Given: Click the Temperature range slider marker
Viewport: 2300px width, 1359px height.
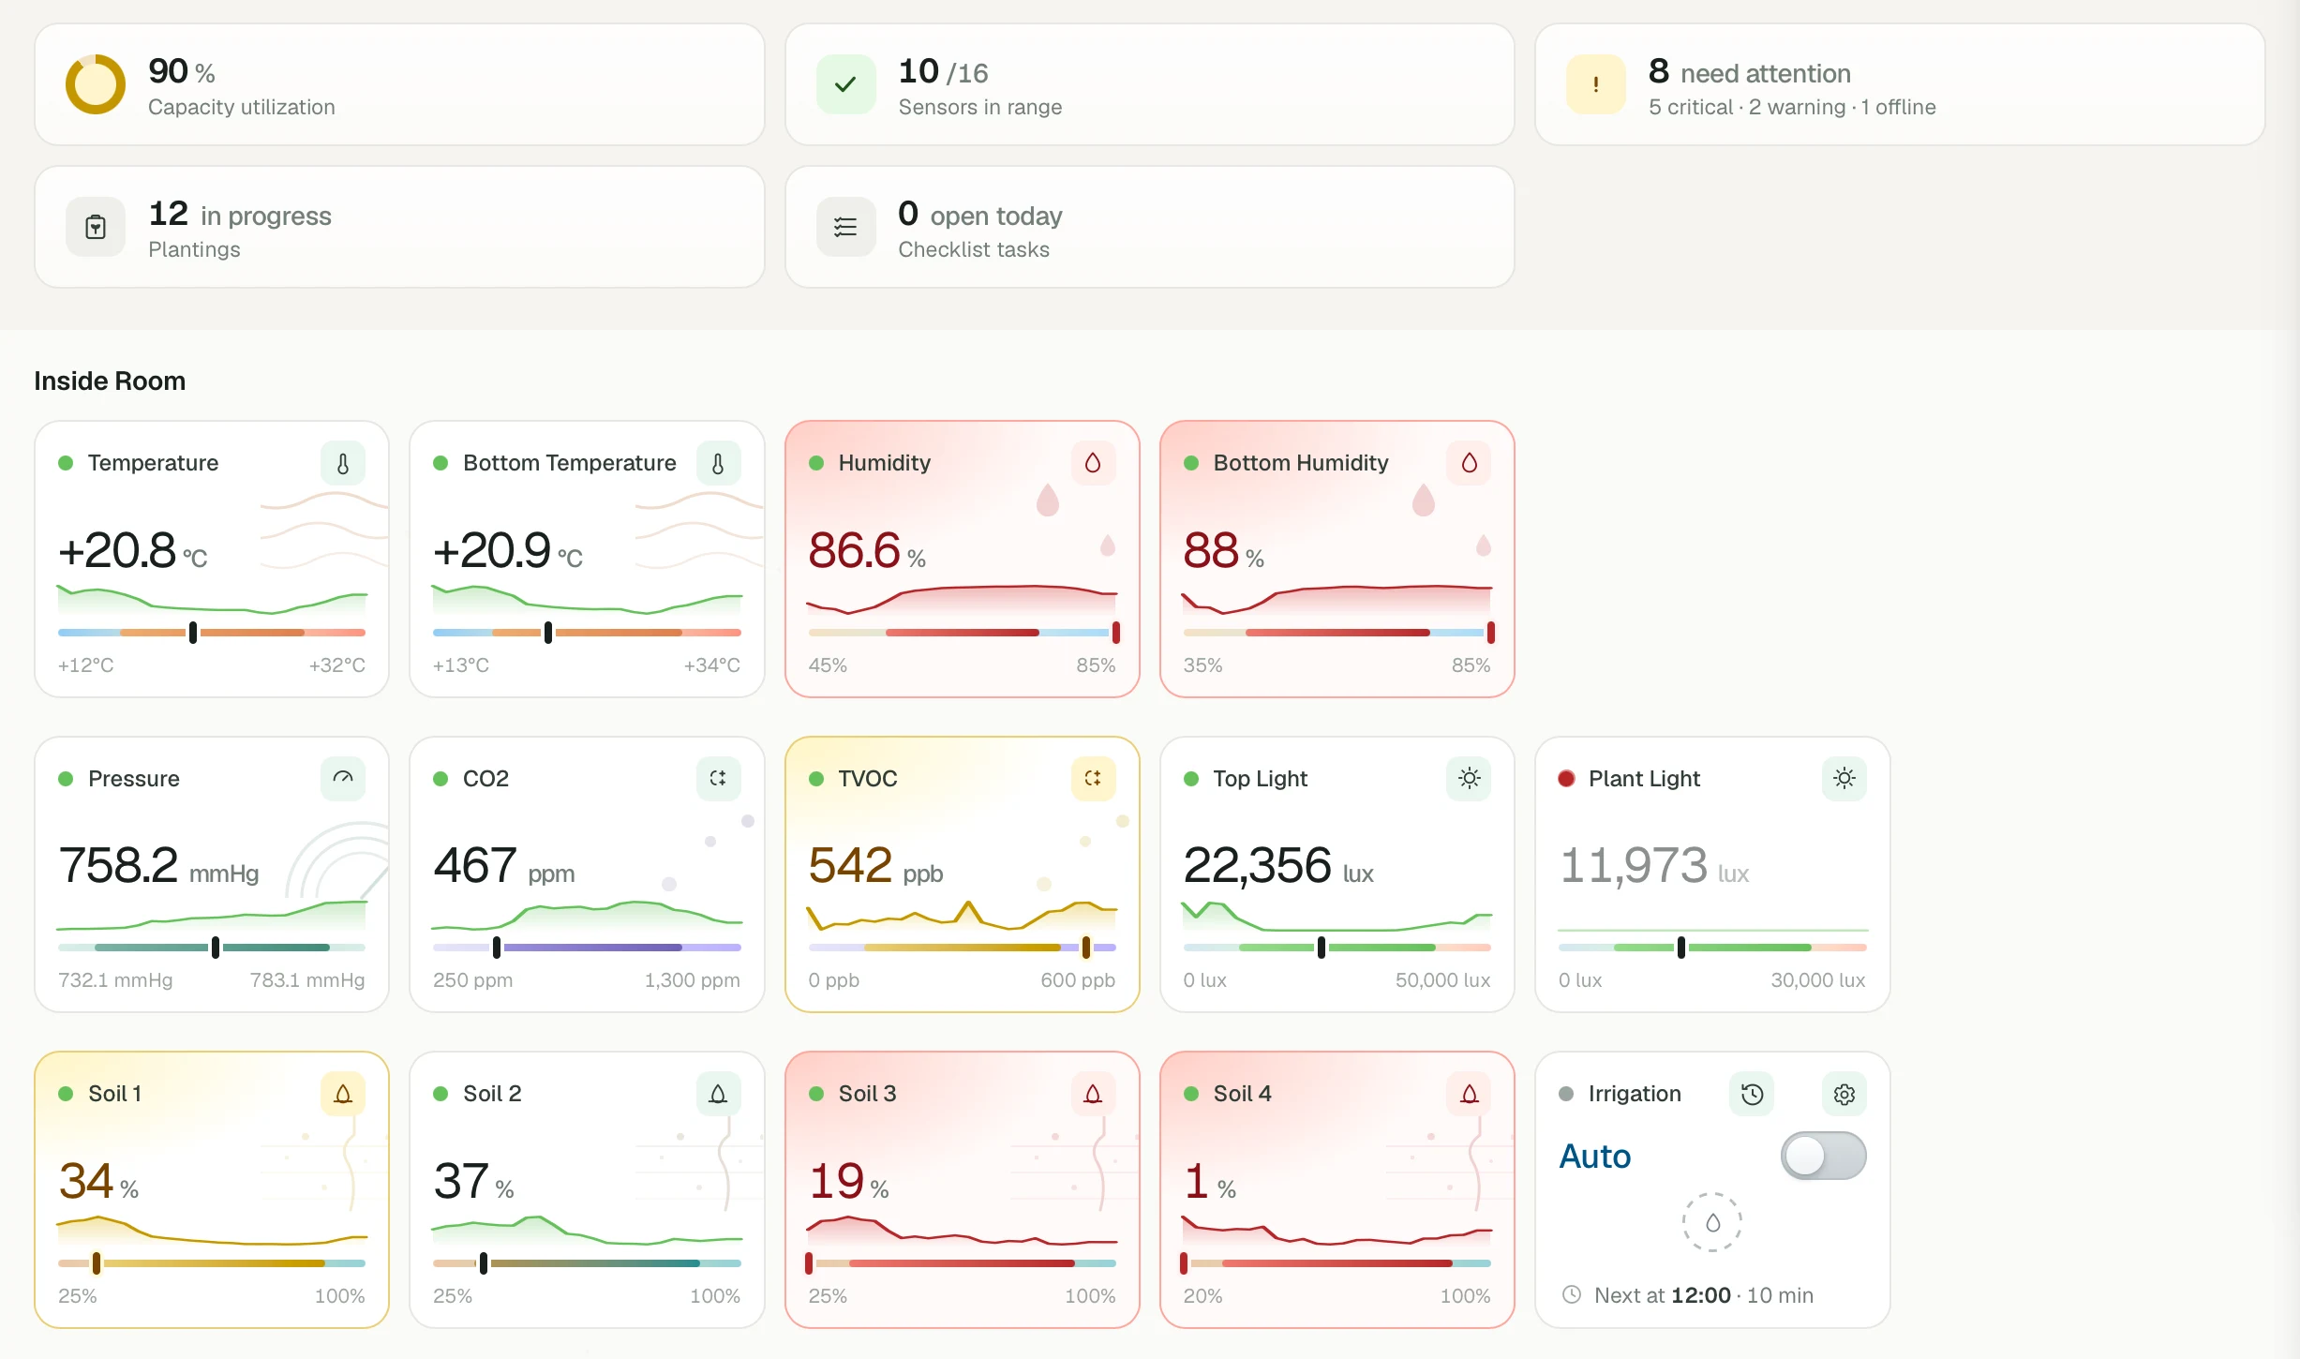Looking at the screenshot, I should click(193, 633).
